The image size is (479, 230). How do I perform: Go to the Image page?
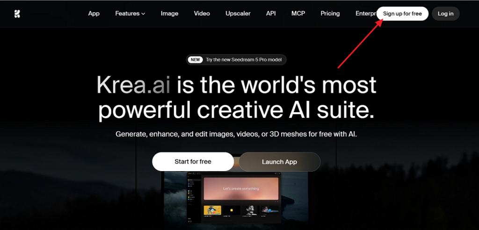coord(169,14)
